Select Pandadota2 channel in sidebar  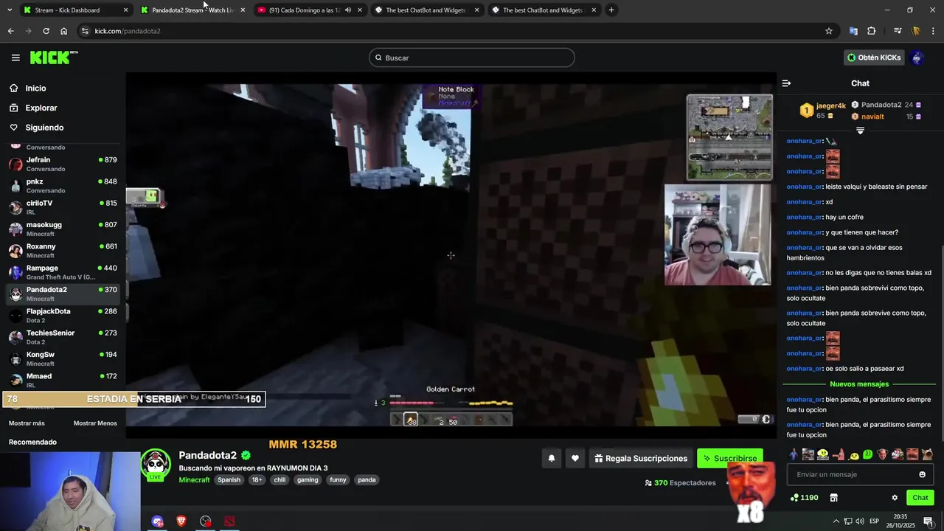click(x=63, y=294)
